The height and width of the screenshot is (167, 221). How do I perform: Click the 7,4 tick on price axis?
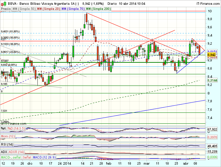click(x=210, y=118)
